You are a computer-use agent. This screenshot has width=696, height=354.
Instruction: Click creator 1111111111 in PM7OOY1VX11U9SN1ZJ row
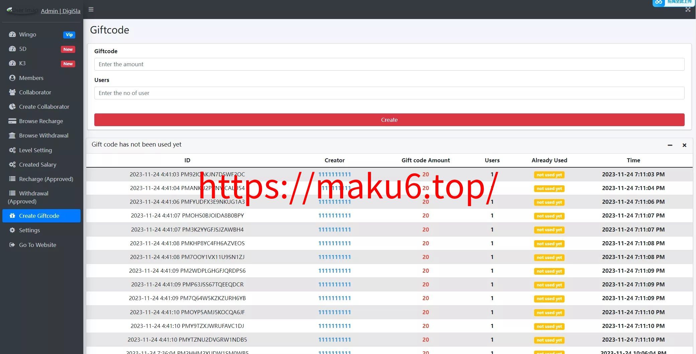(334, 257)
